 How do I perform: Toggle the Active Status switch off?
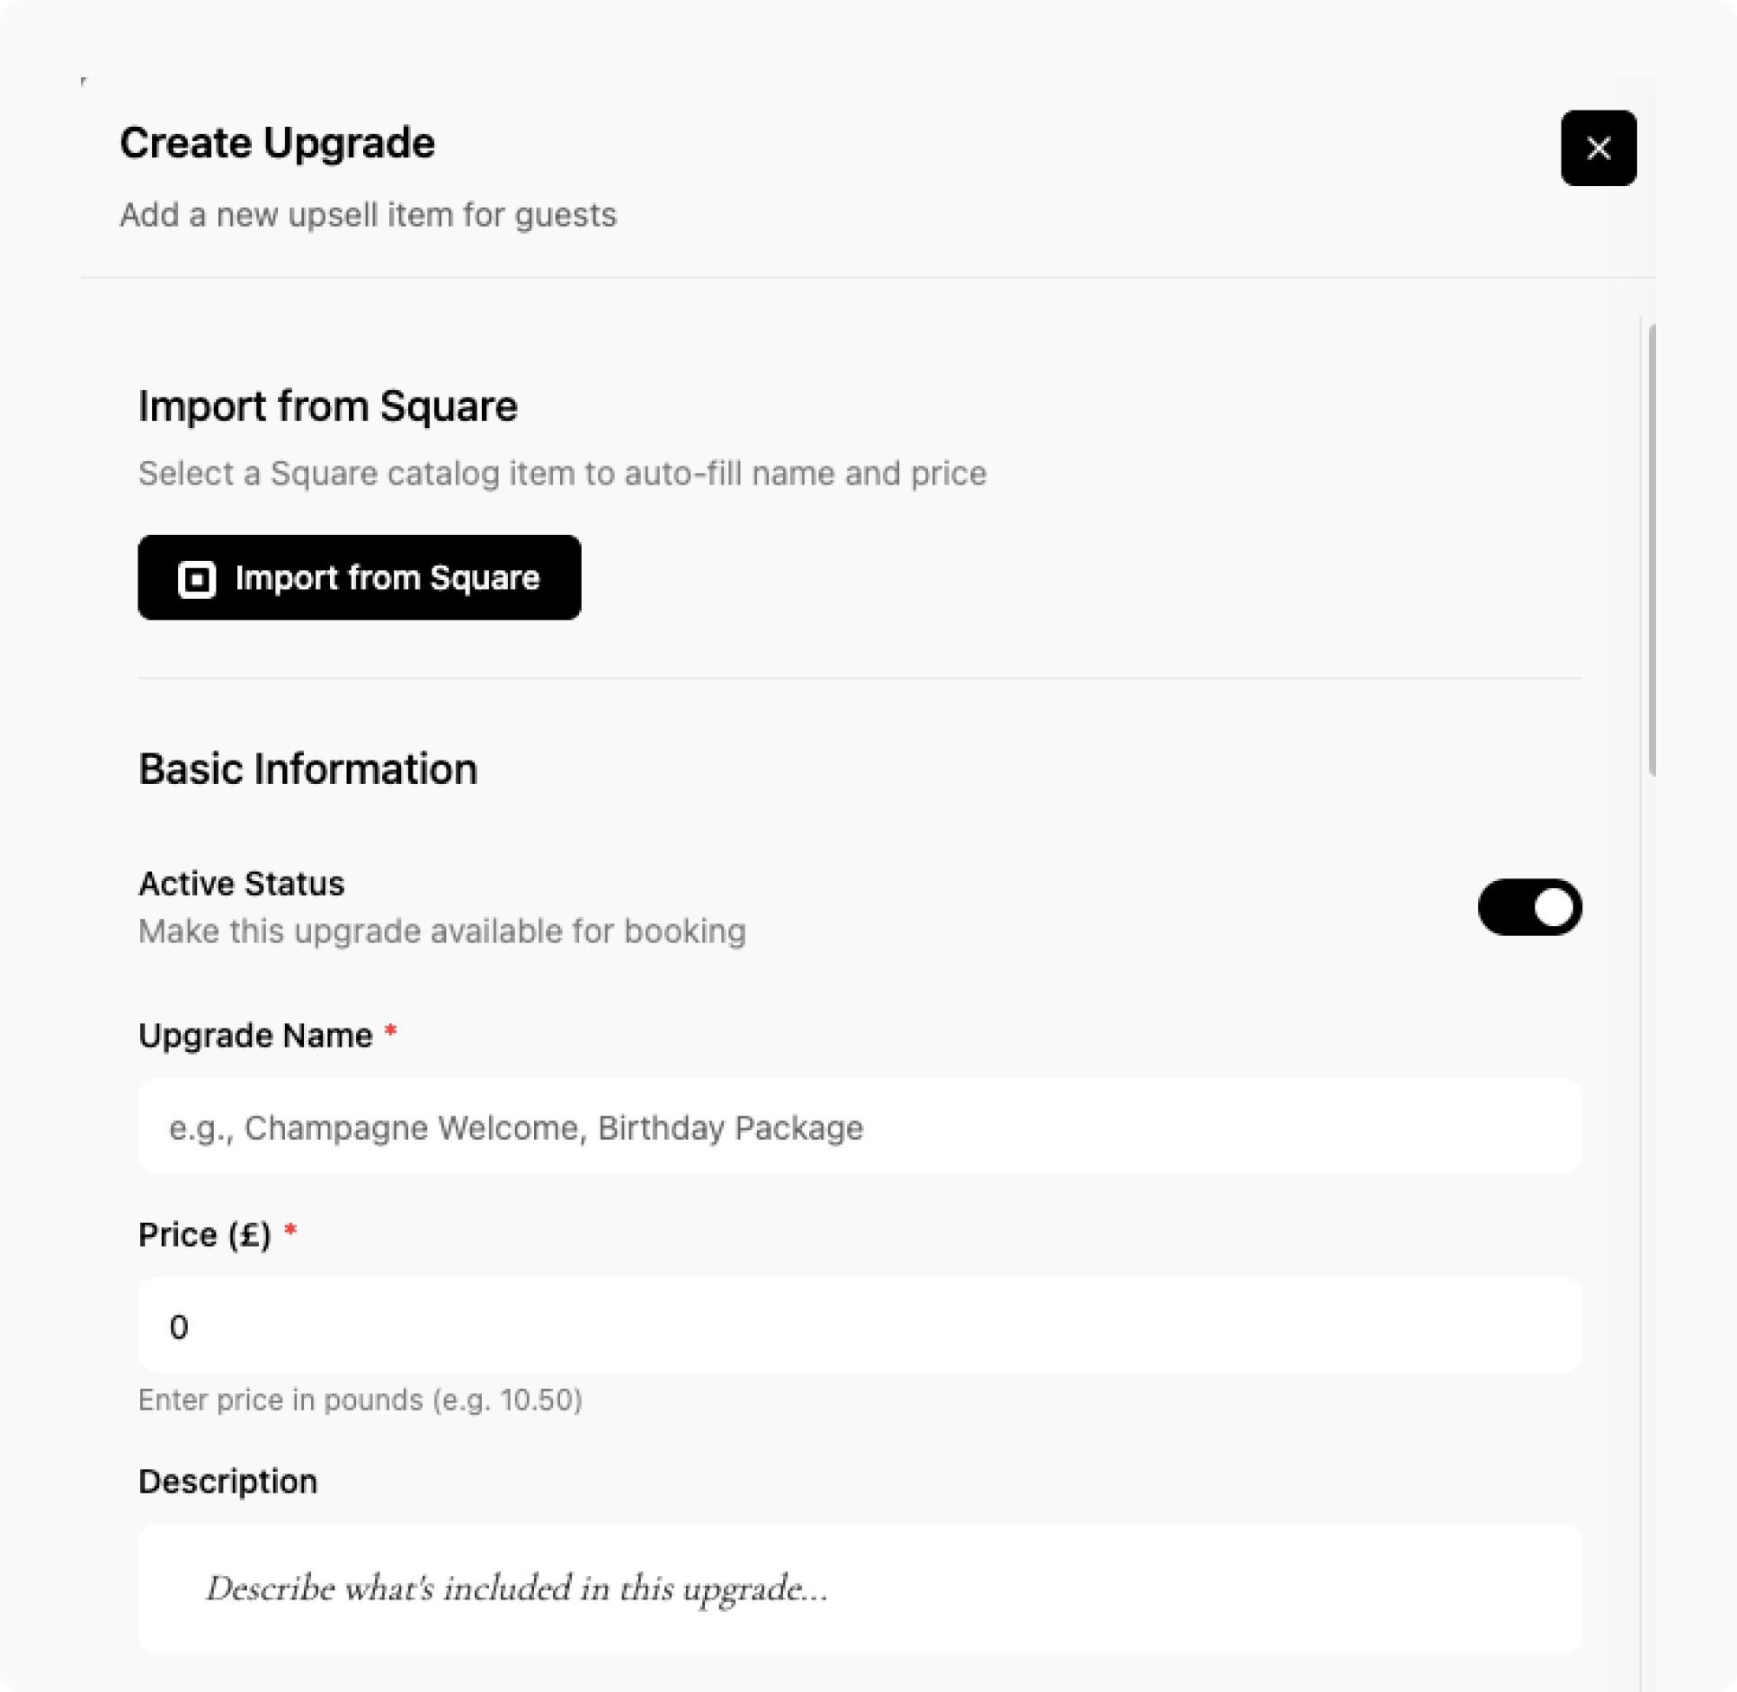pyautogui.click(x=1529, y=906)
